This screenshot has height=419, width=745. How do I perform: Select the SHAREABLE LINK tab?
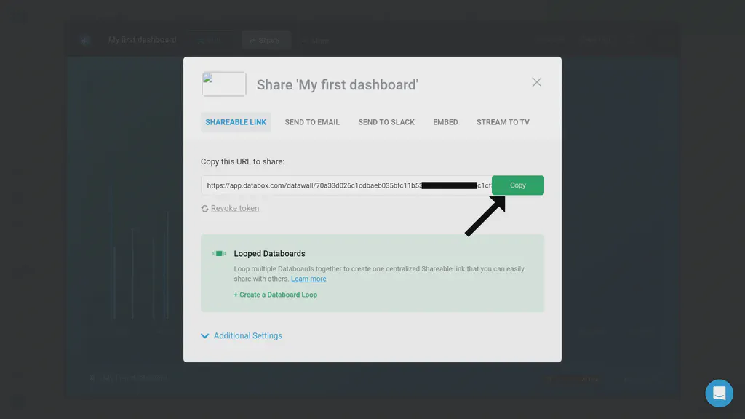point(236,121)
